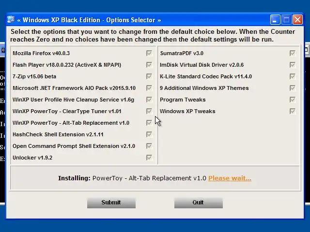310x232 pixels.
Task: Toggle the SumatraPDF v3.0 checkbox
Action: coord(293,53)
